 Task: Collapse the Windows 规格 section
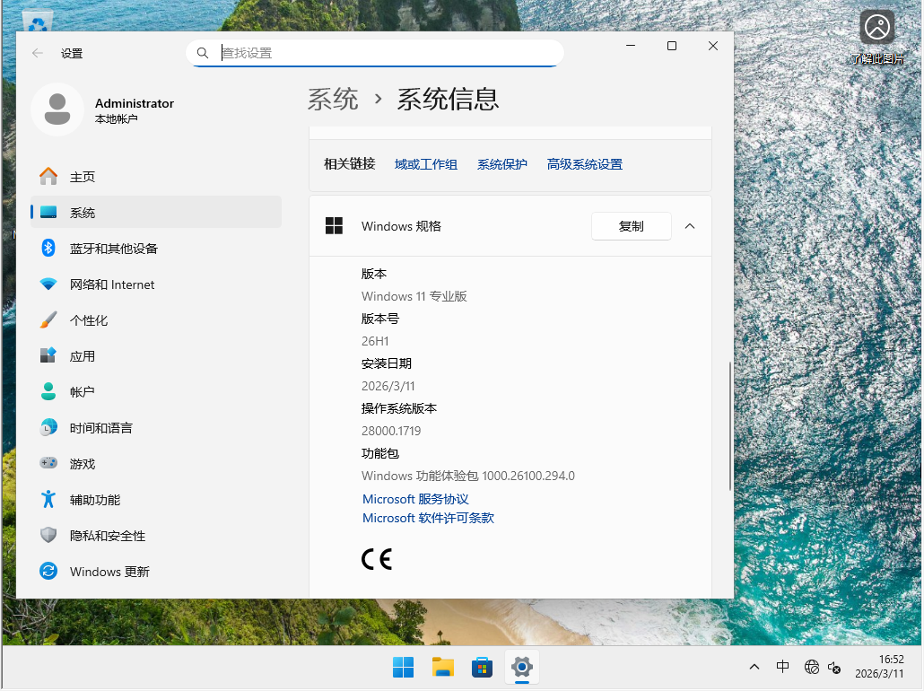tap(690, 226)
